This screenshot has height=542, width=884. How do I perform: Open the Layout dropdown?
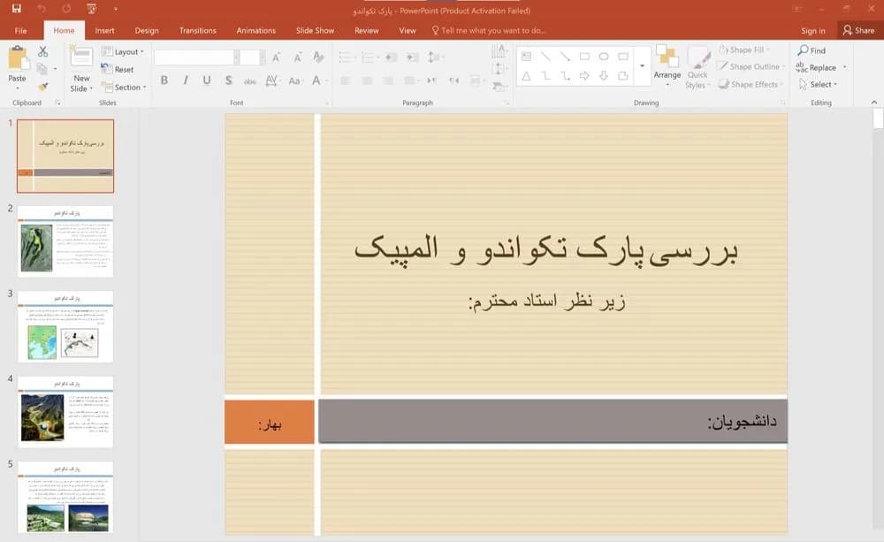(123, 52)
